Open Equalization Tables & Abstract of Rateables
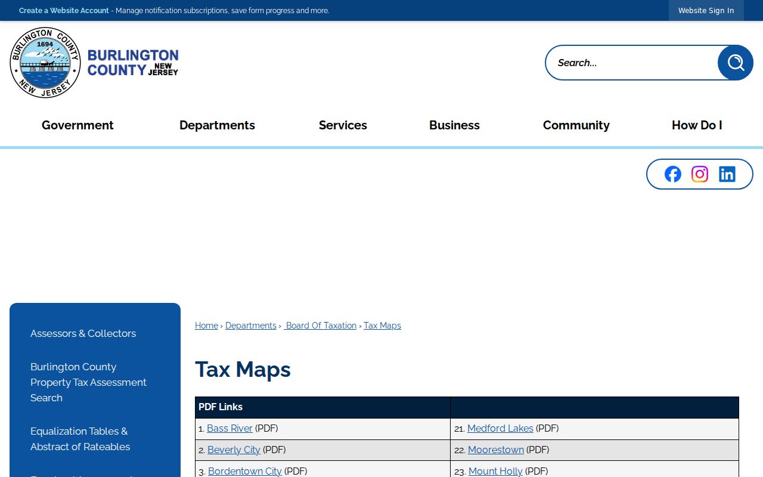 pyautogui.click(x=80, y=439)
